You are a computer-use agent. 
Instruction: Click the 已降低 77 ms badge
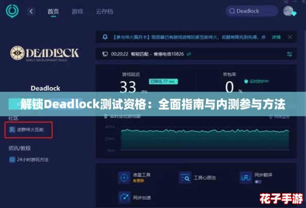point(163,81)
